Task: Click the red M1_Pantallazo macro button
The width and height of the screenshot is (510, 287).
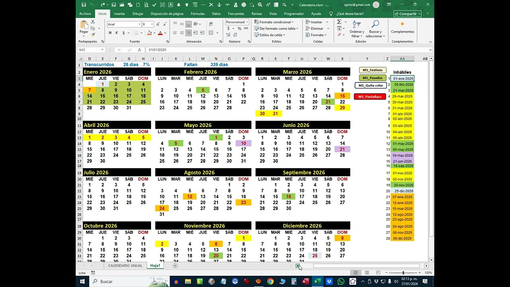Action: coord(370,96)
